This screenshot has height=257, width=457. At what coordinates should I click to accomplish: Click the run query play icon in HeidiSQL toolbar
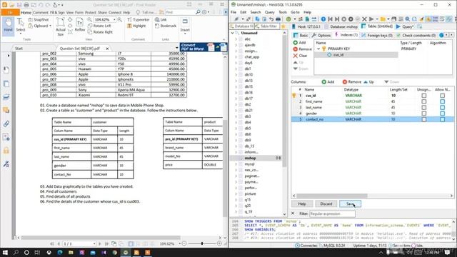[x=371, y=19]
